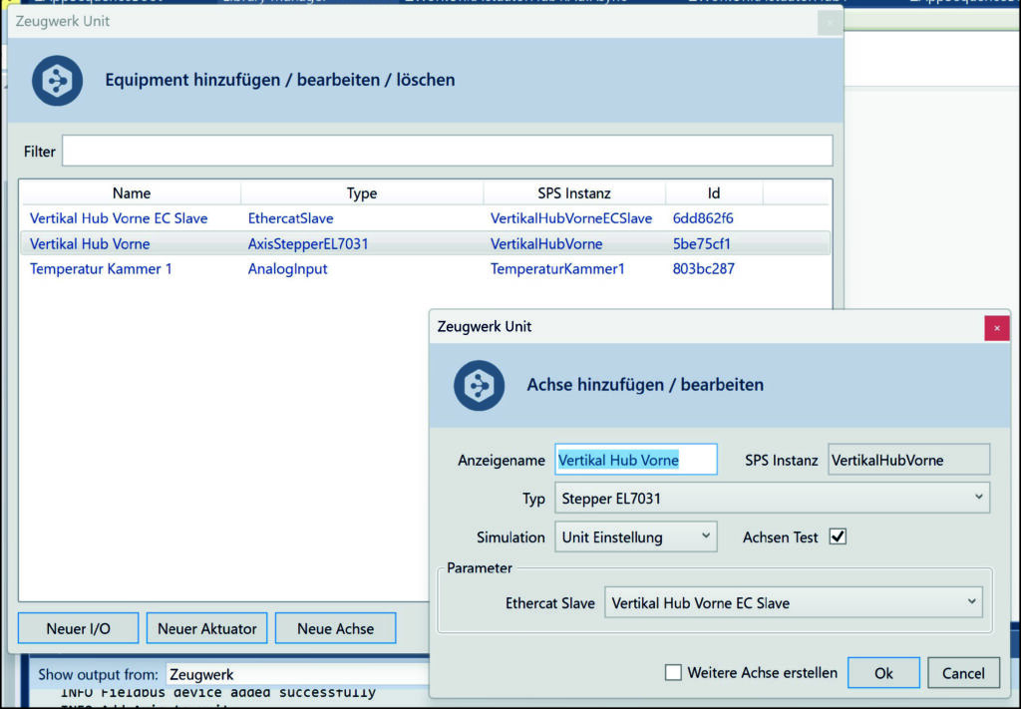Sort by SPS Instanz column header
Viewport: 1021px width, 709px height.
(x=573, y=192)
